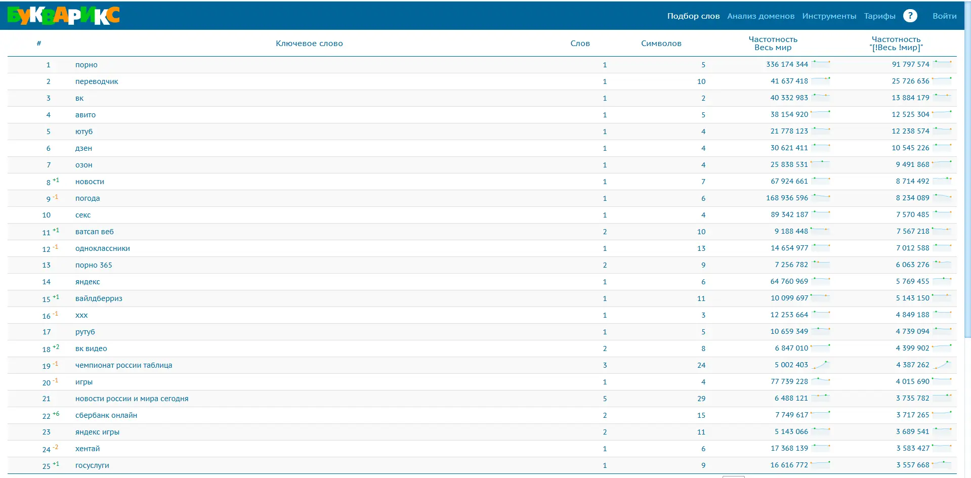The image size is (971, 478).
Task: Click the Букварикс logo
Action: [64, 16]
